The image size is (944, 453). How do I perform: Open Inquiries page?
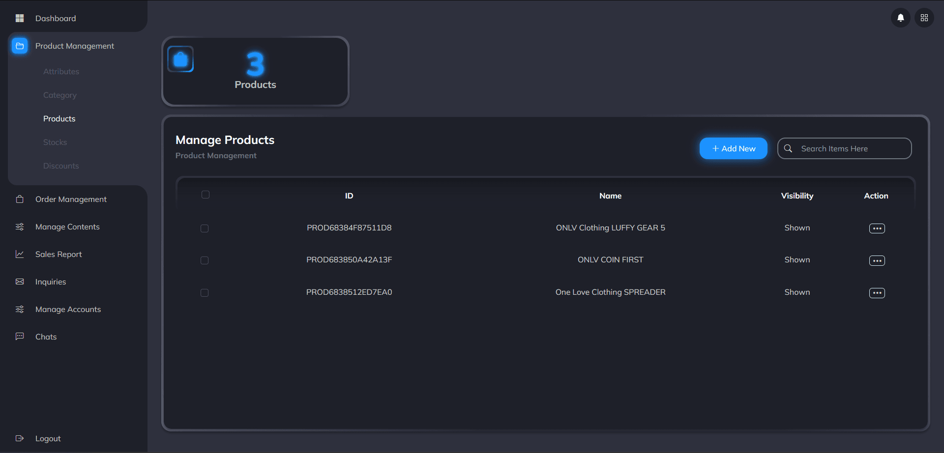tap(51, 282)
